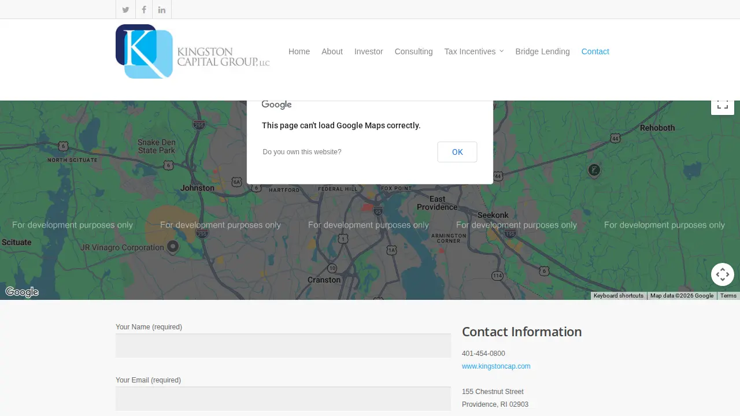Expand the Tax Incentives dropdown menu
Viewport: 740px width, 416px height.
[474, 51]
